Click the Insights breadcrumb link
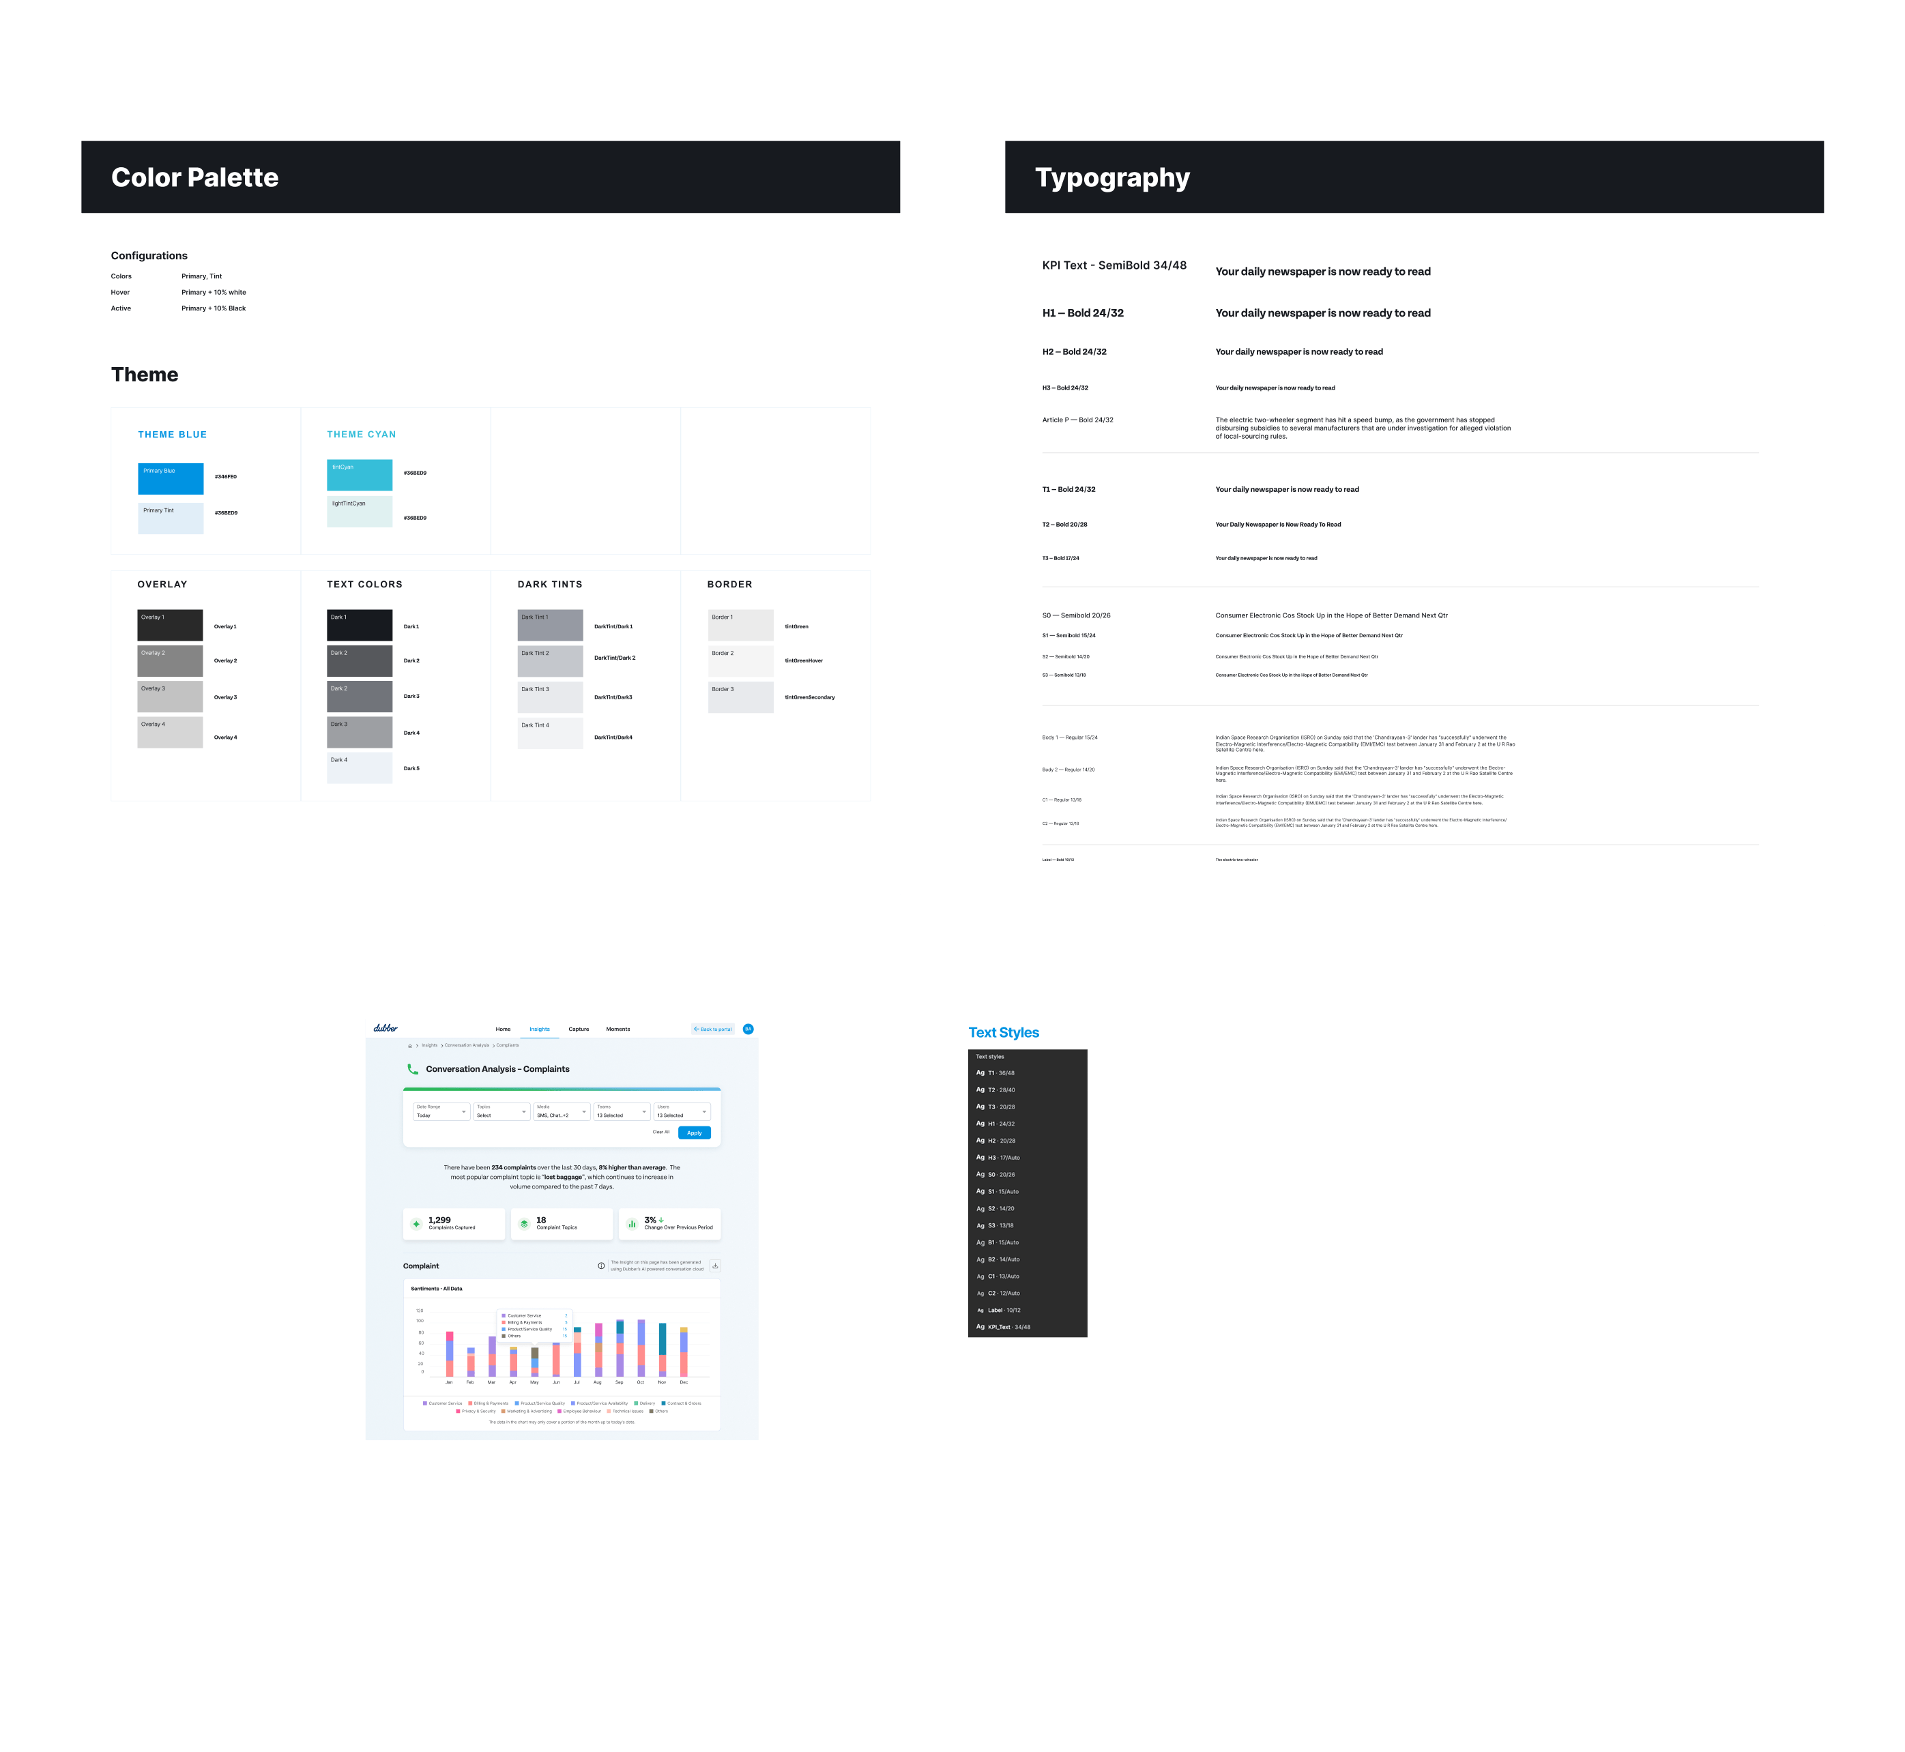Screen dimensions: 1905x1752 430,1045
